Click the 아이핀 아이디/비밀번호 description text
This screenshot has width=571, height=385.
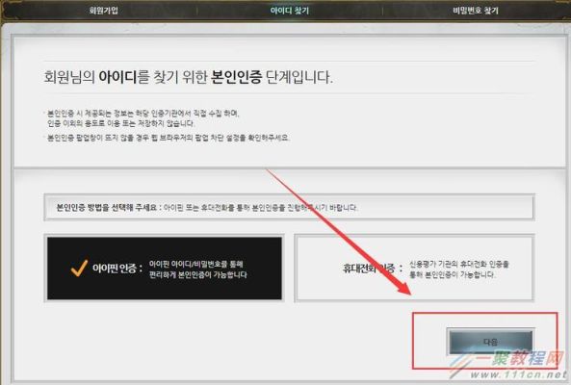[197, 269]
